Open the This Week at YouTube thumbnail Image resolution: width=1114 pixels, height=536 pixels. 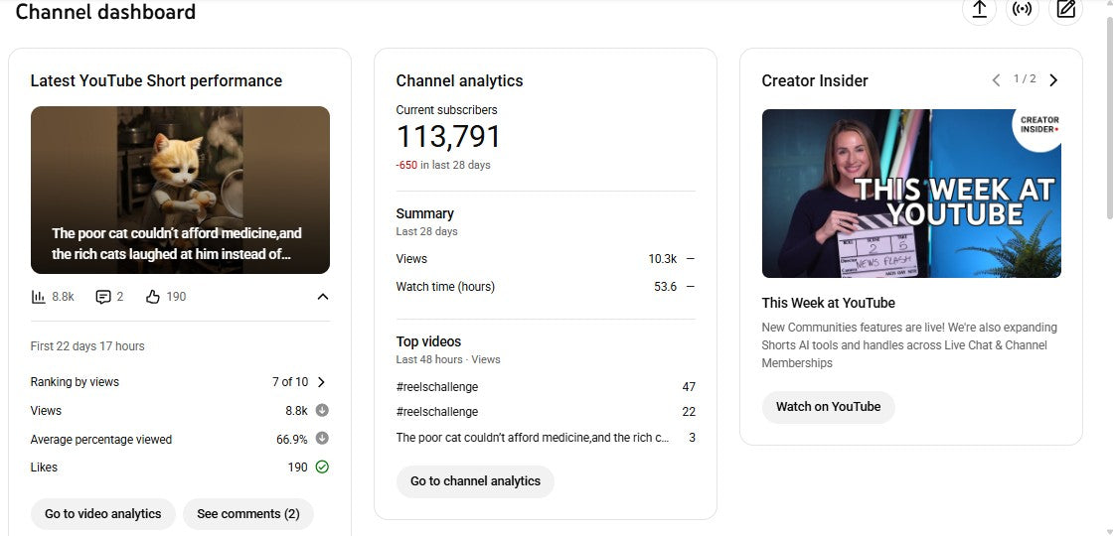(x=911, y=194)
